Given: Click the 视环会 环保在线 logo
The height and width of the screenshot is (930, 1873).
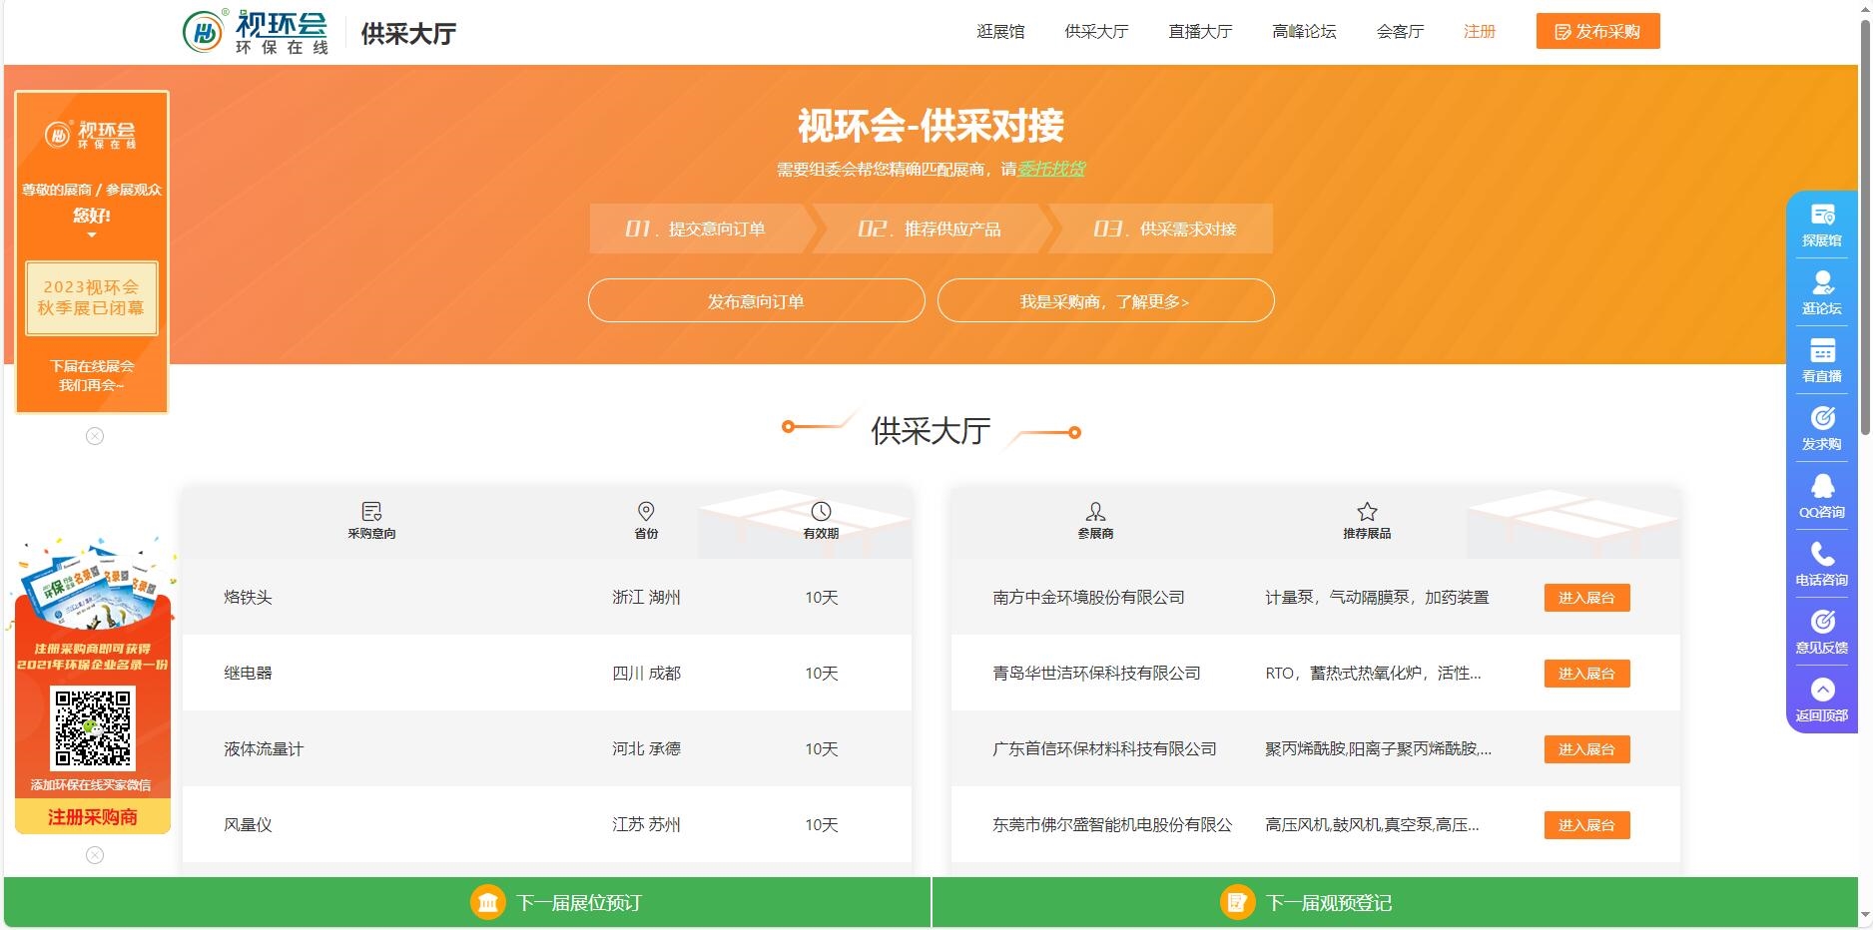Looking at the screenshot, I should (257, 32).
